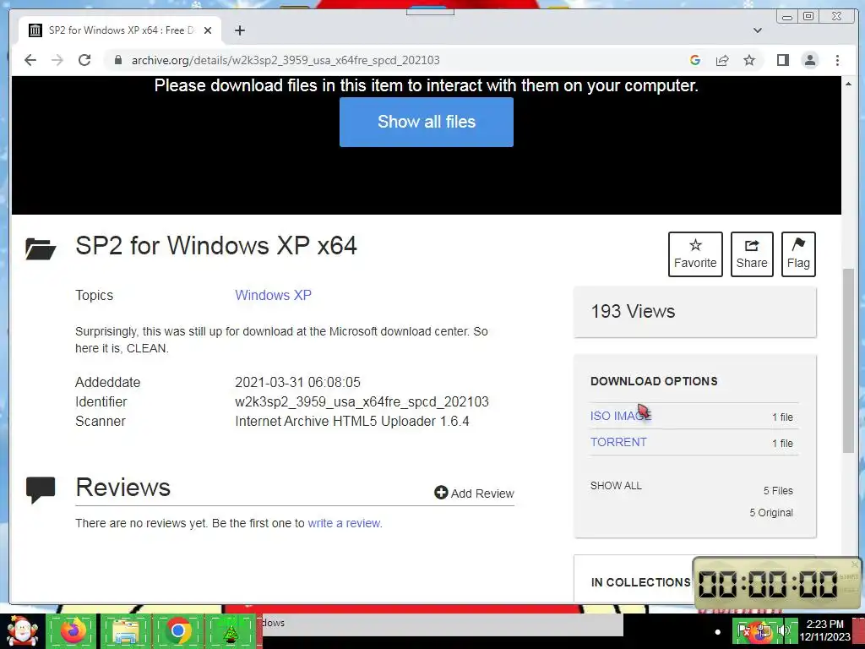Image resolution: width=865 pixels, height=649 pixels.
Task: Download the ISO IMAGE option
Action: [x=620, y=416]
